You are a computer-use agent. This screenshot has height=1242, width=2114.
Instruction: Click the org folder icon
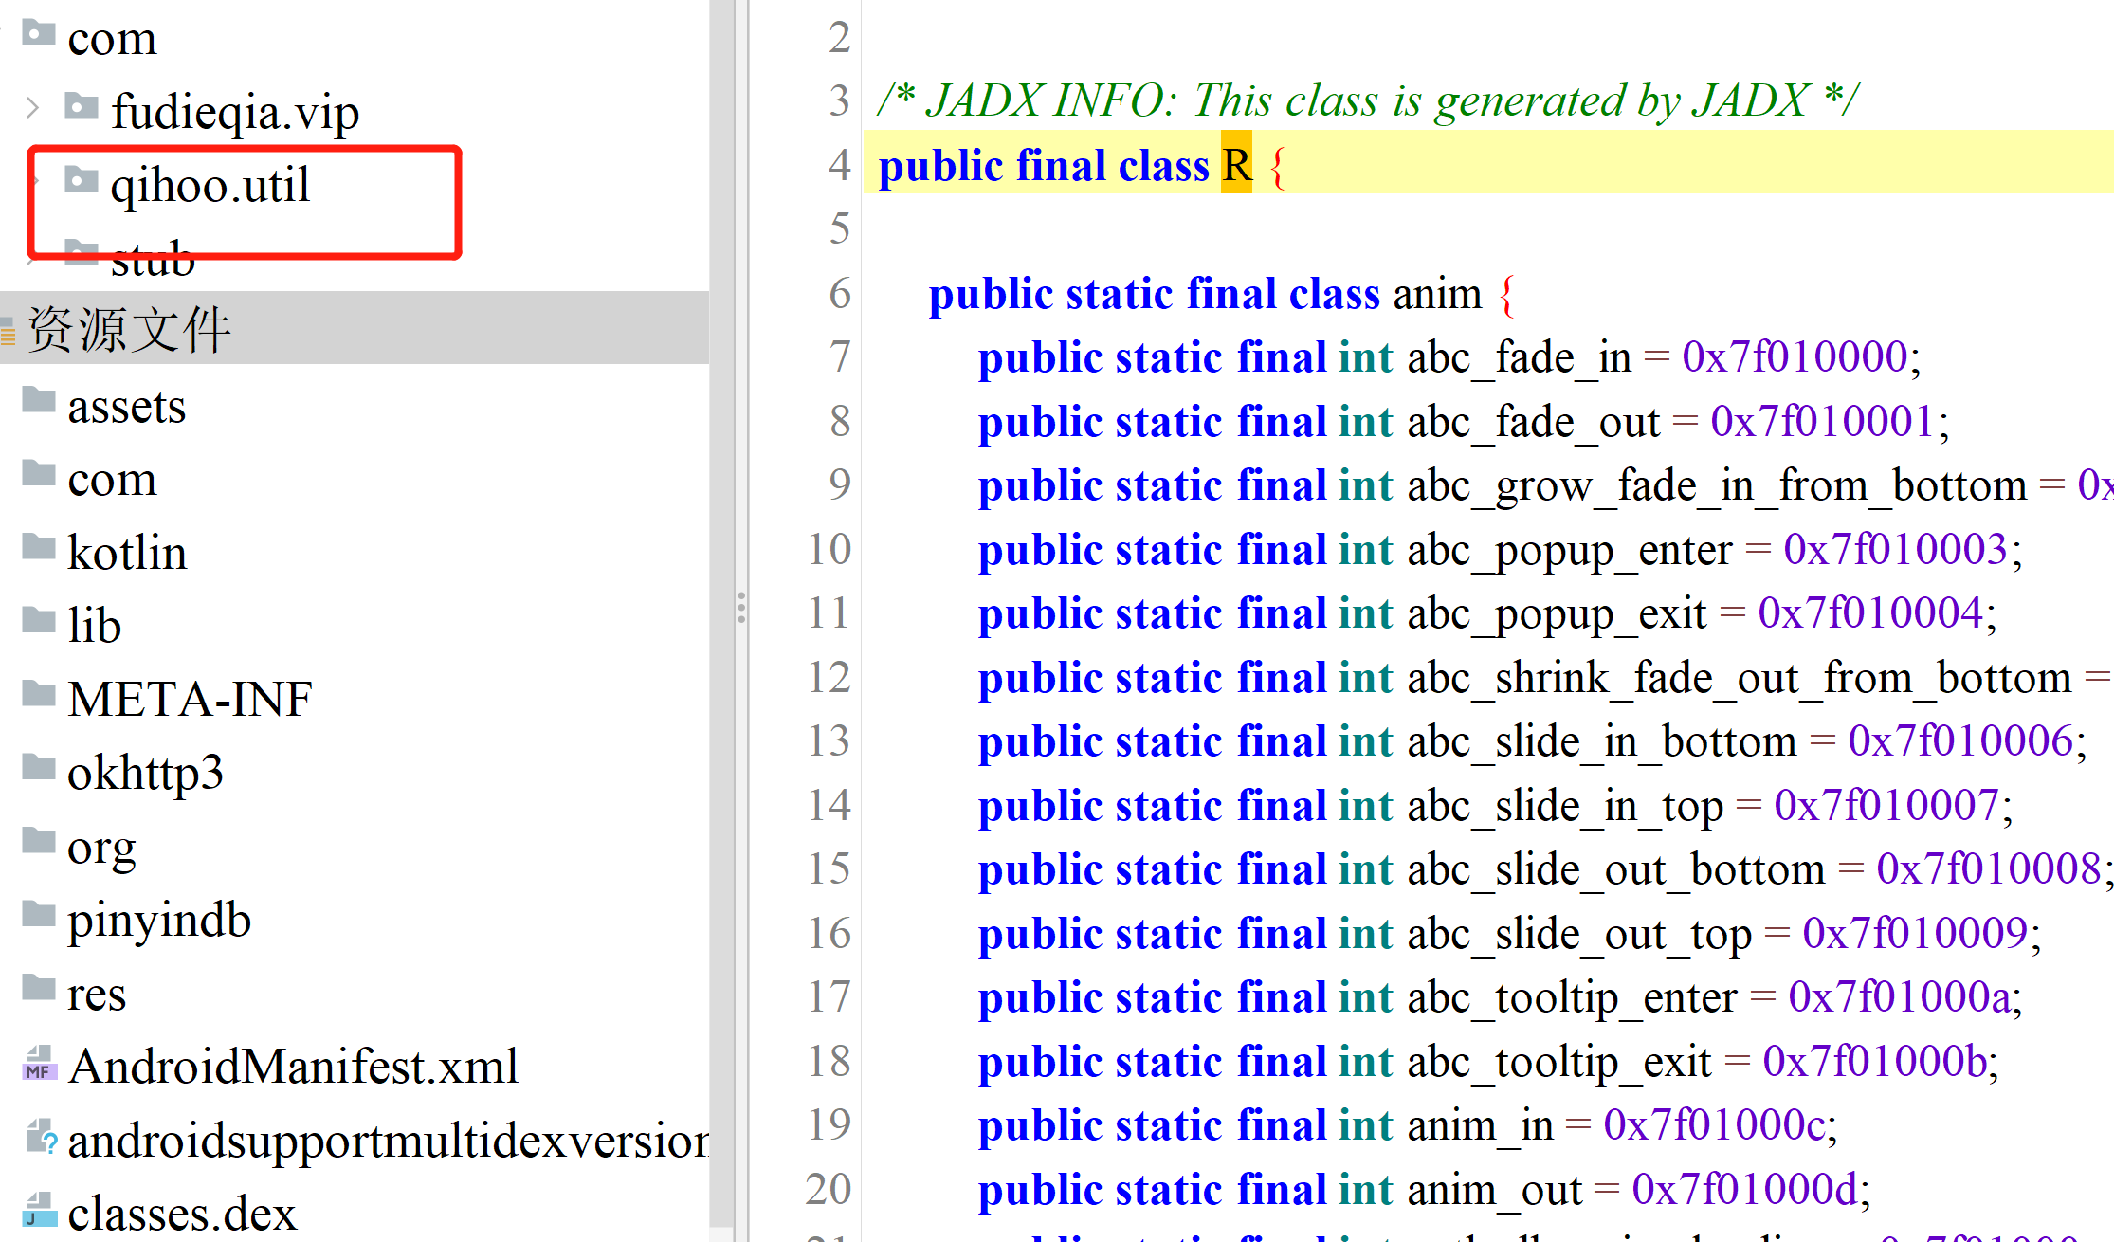pos(38,841)
